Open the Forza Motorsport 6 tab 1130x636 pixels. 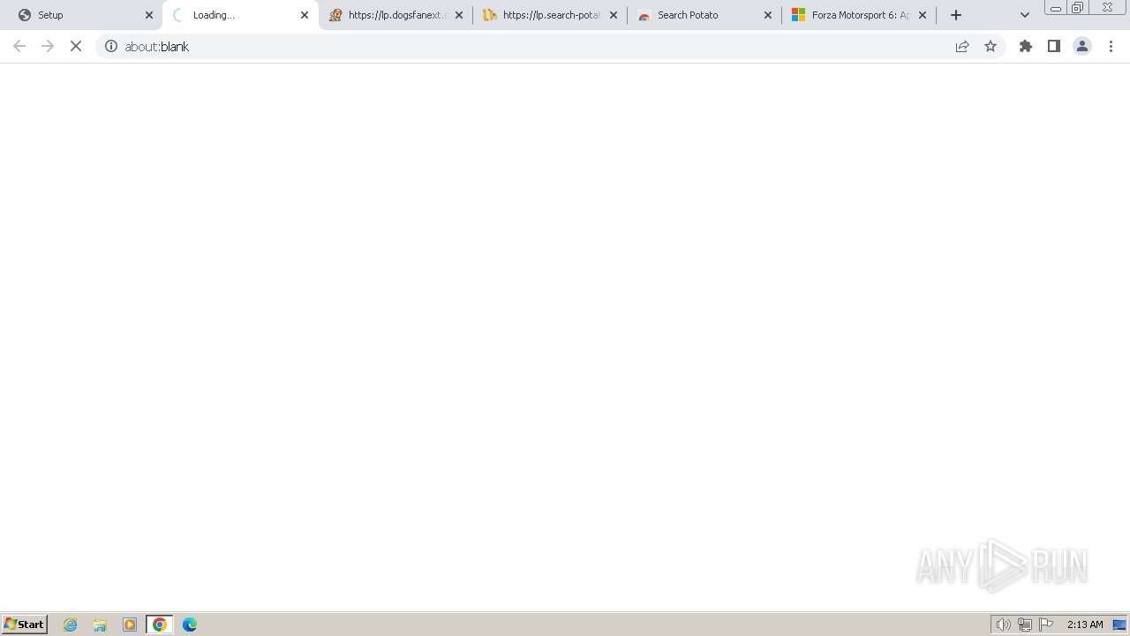(x=859, y=15)
